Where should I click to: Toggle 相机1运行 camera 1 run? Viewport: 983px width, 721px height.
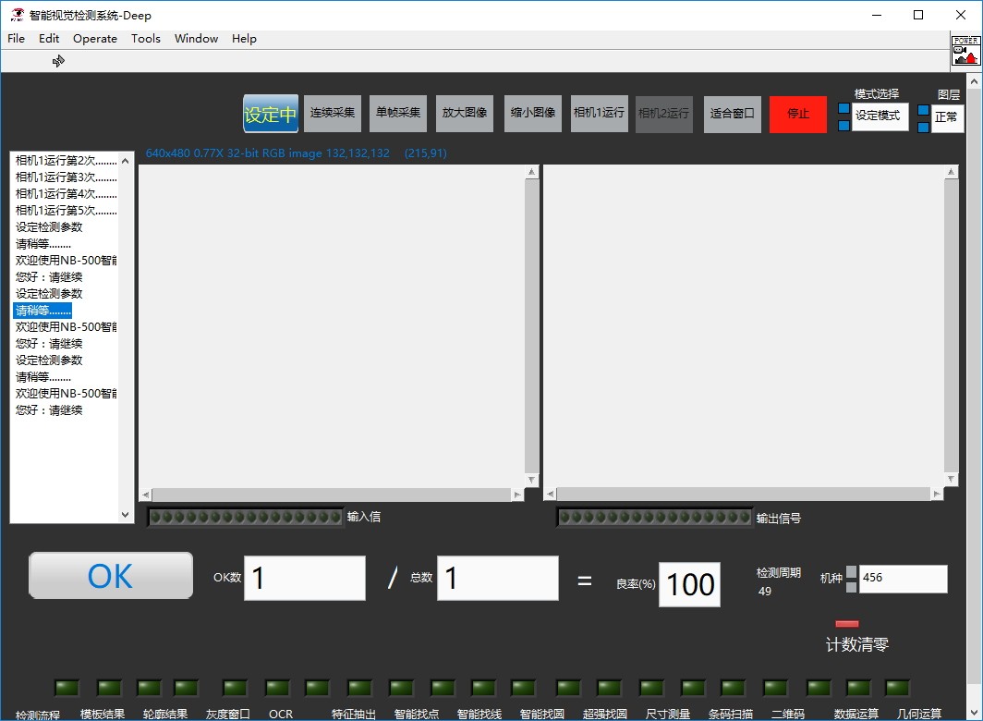600,114
